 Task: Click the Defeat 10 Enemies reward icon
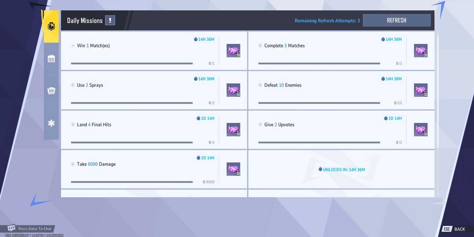421,90
